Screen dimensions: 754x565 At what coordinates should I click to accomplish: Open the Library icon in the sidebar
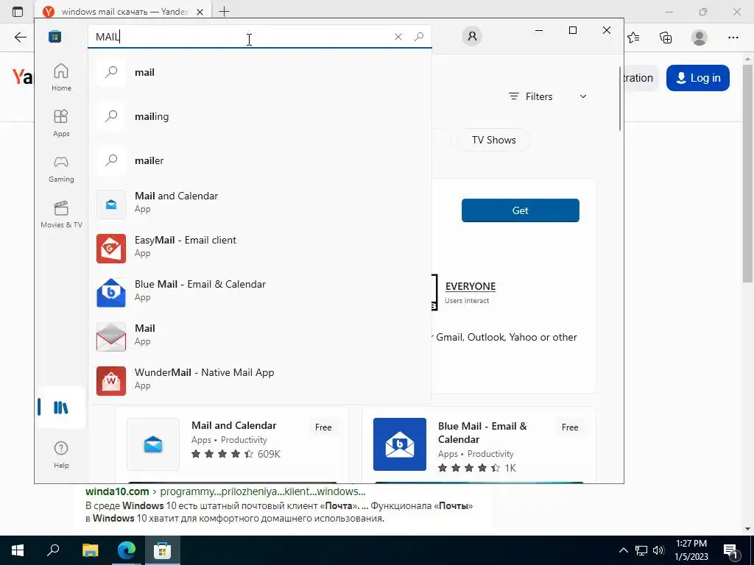click(x=61, y=408)
